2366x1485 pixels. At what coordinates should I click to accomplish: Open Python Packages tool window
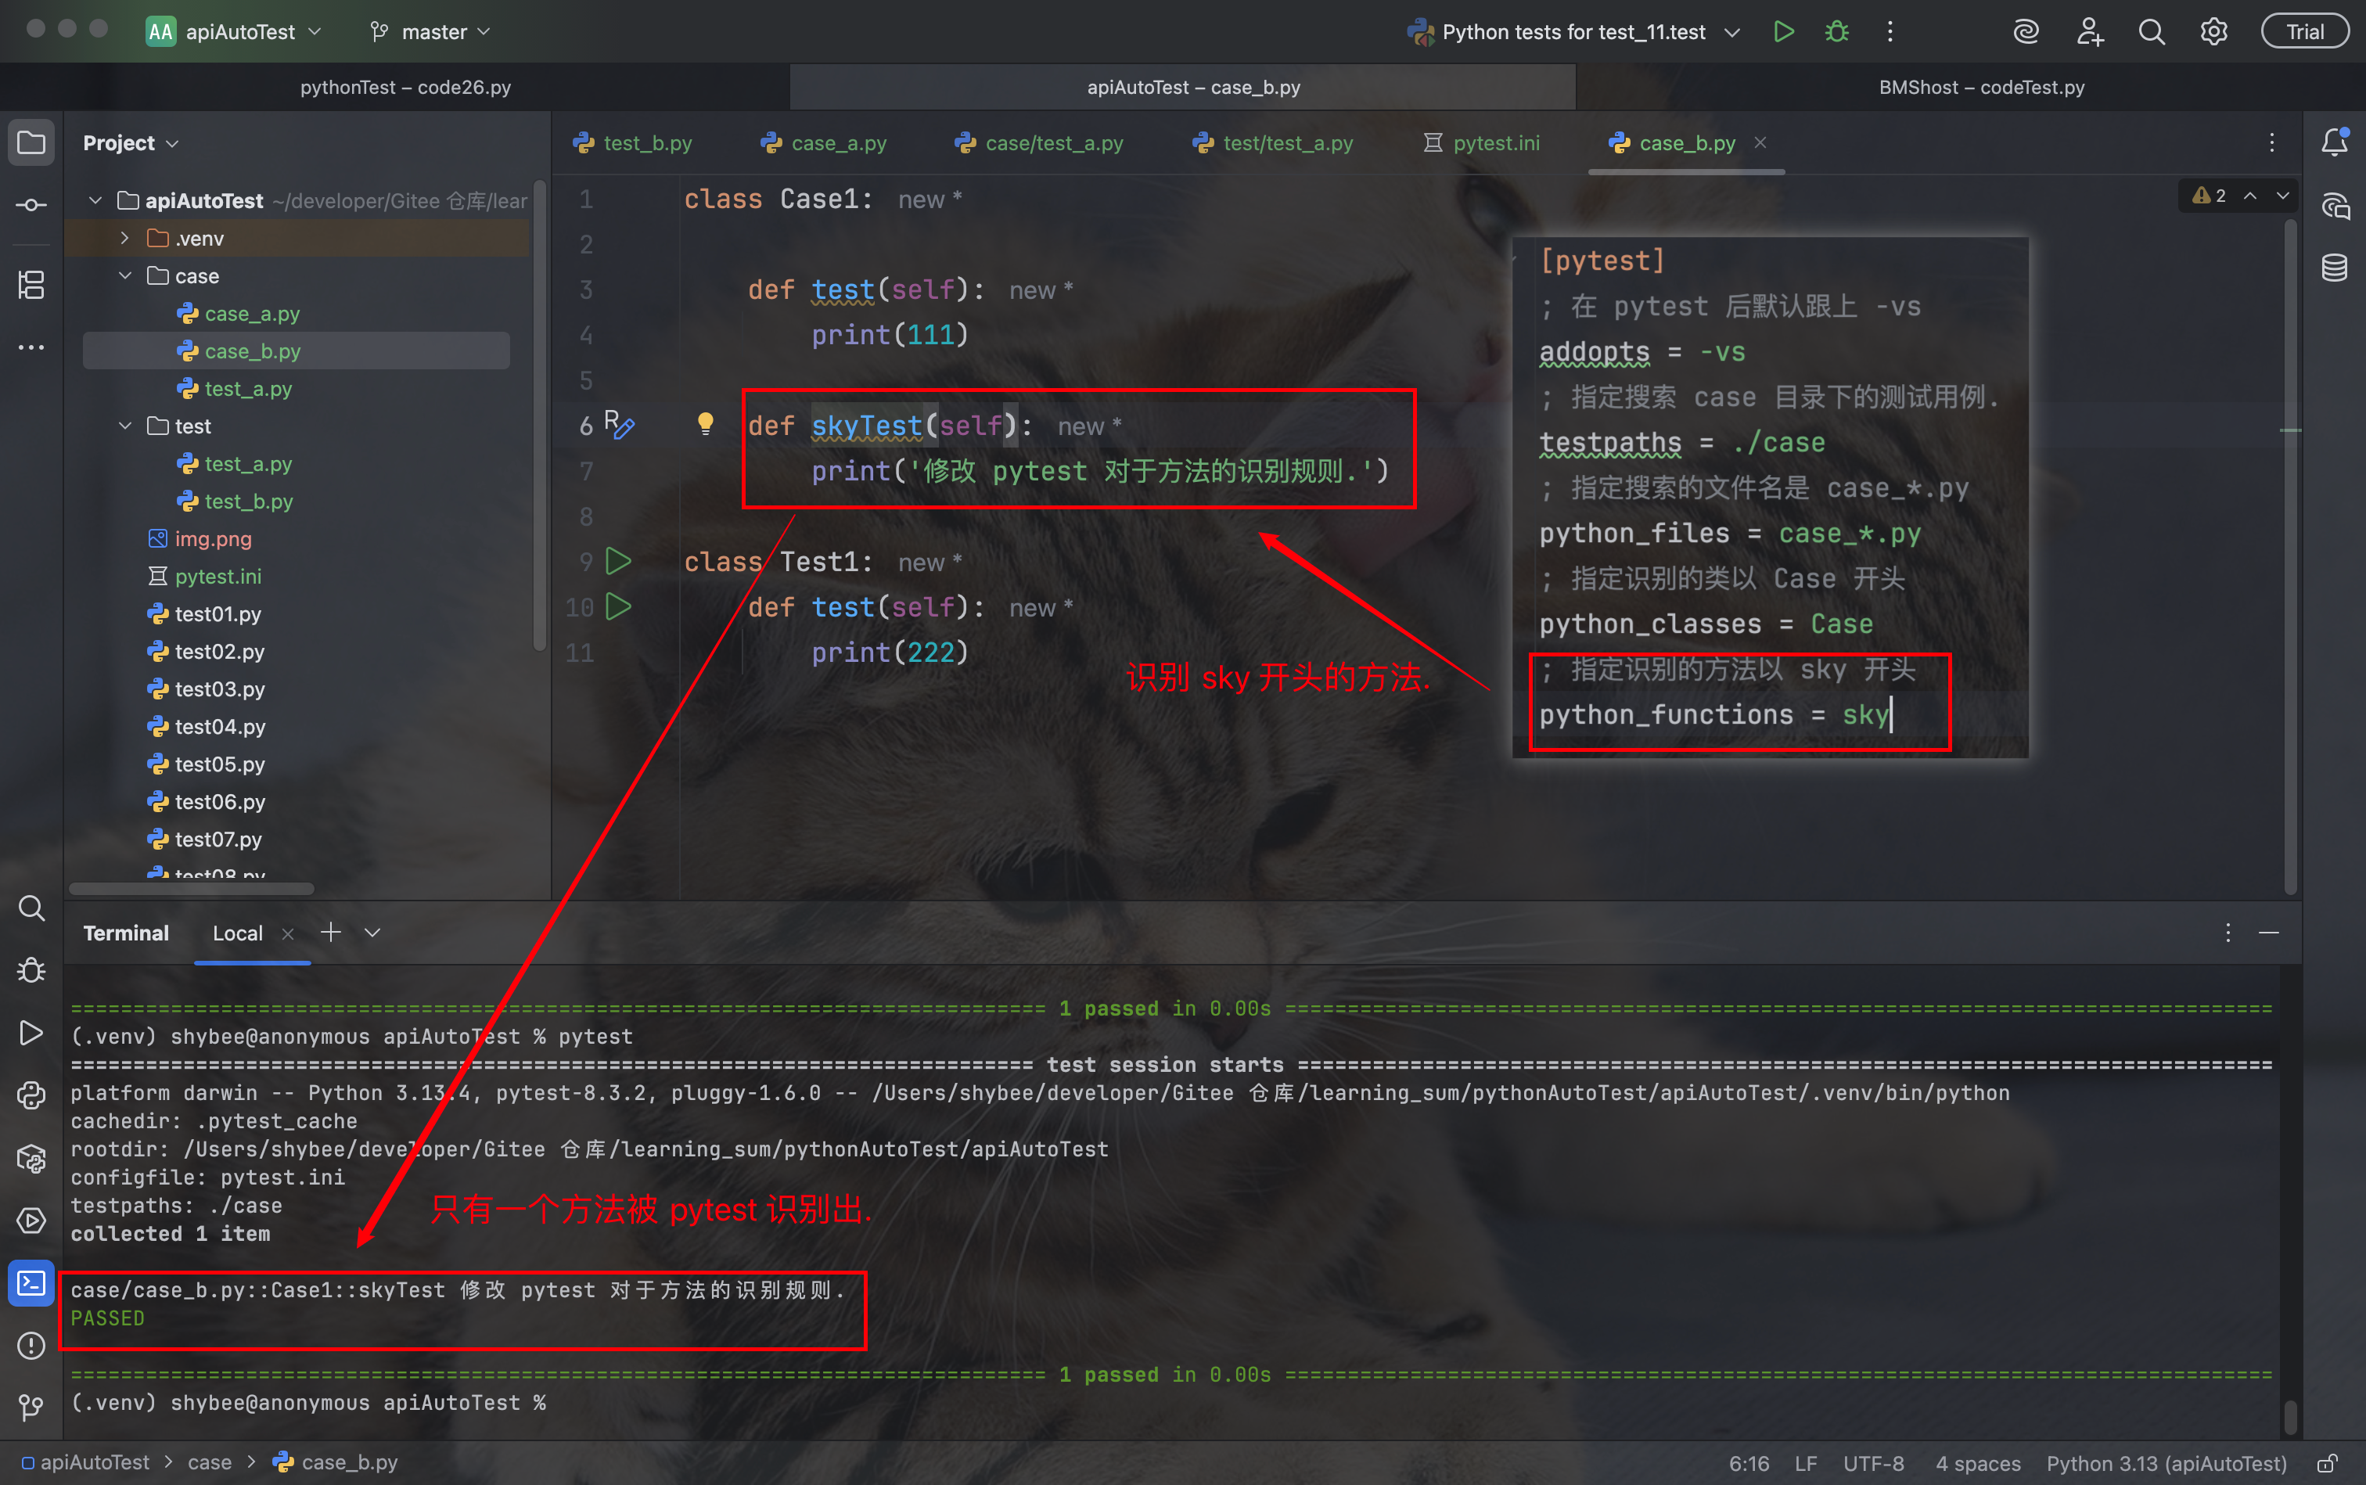click(31, 1159)
